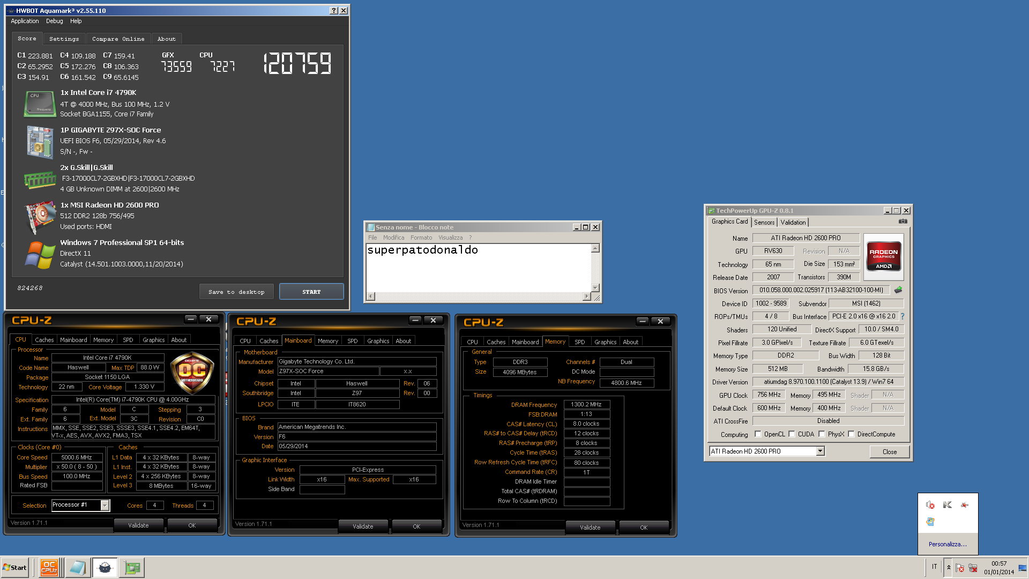
Task: Click the green RAM module icon in Aquamark
Action: [40, 180]
